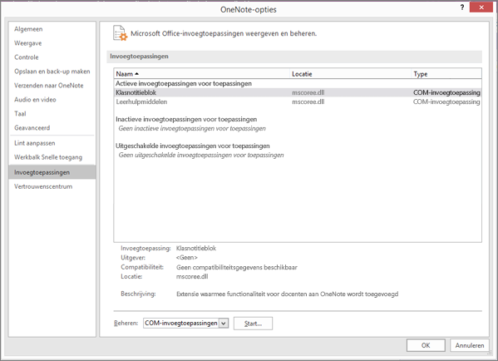Select the Invoegtoepassingen category

coord(52,172)
